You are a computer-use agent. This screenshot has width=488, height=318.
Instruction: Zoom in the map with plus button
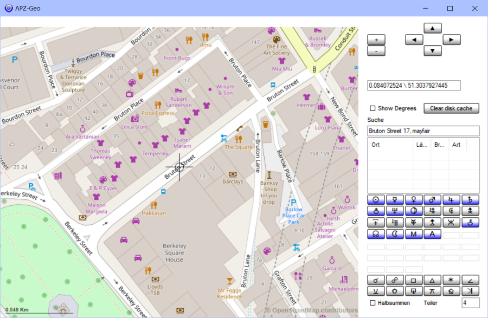(x=376, y=40)
